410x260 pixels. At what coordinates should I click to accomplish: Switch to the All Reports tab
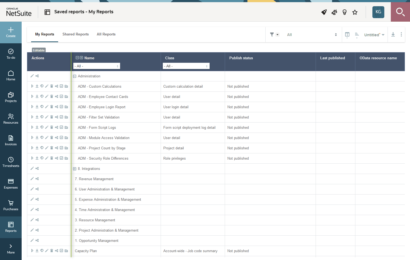[x=106, y=34]
